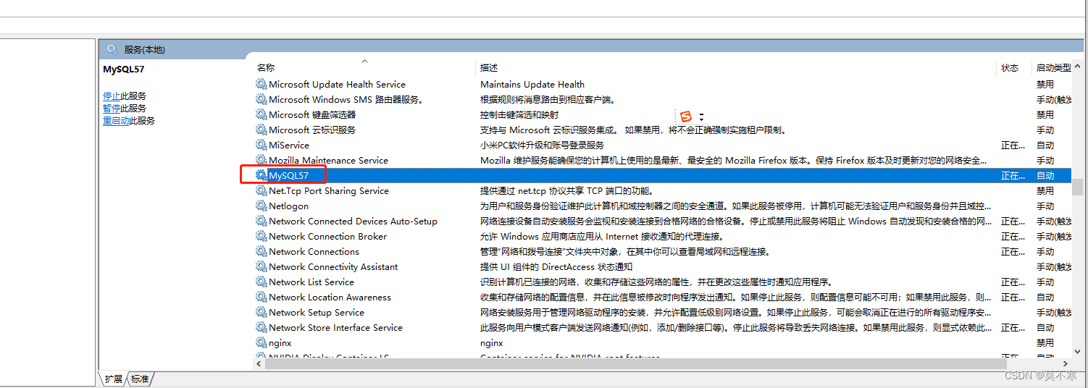Viewport: 1088px width, 388px height.
Task: Click gear icon of Network Setup Service
Action: [x=261, y=312]
